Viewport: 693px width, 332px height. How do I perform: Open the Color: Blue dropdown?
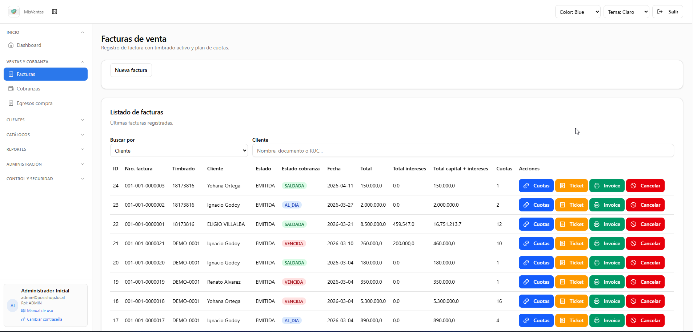click(x=578, y=12)
